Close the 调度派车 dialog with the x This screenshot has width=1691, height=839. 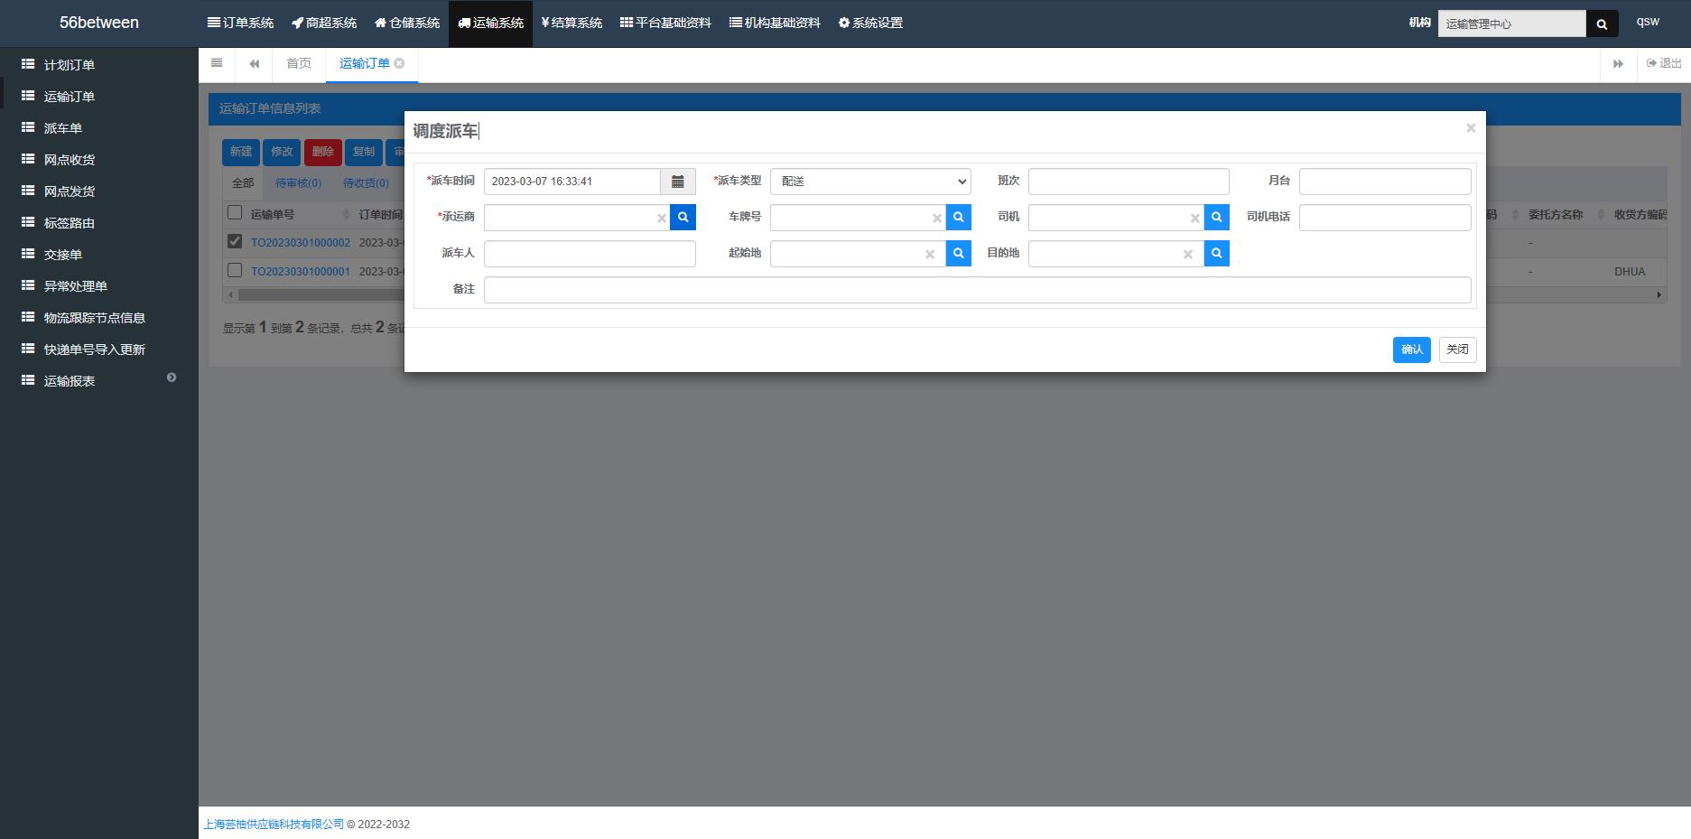point(1471,128)
